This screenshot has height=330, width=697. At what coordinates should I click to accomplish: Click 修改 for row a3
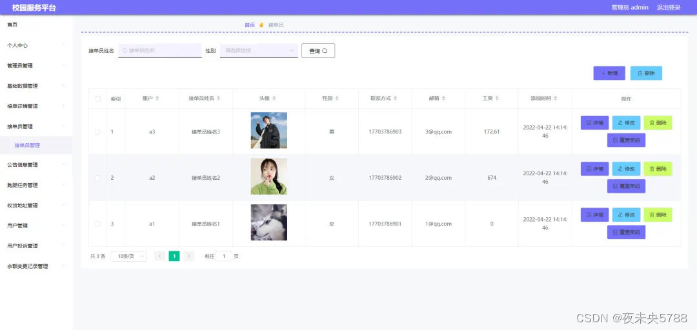(626, 122)
